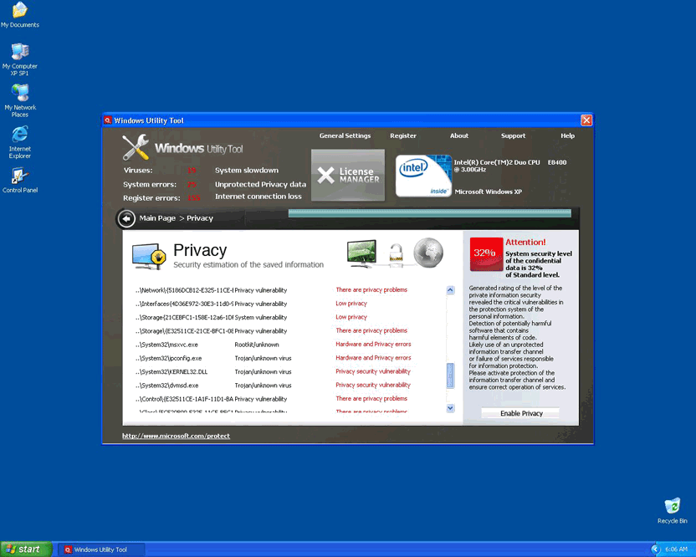Open the Register menu
This screenshot has width=696, height=557.
[403, 135]
